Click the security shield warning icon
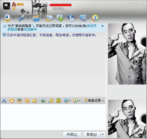 point(4,35)
